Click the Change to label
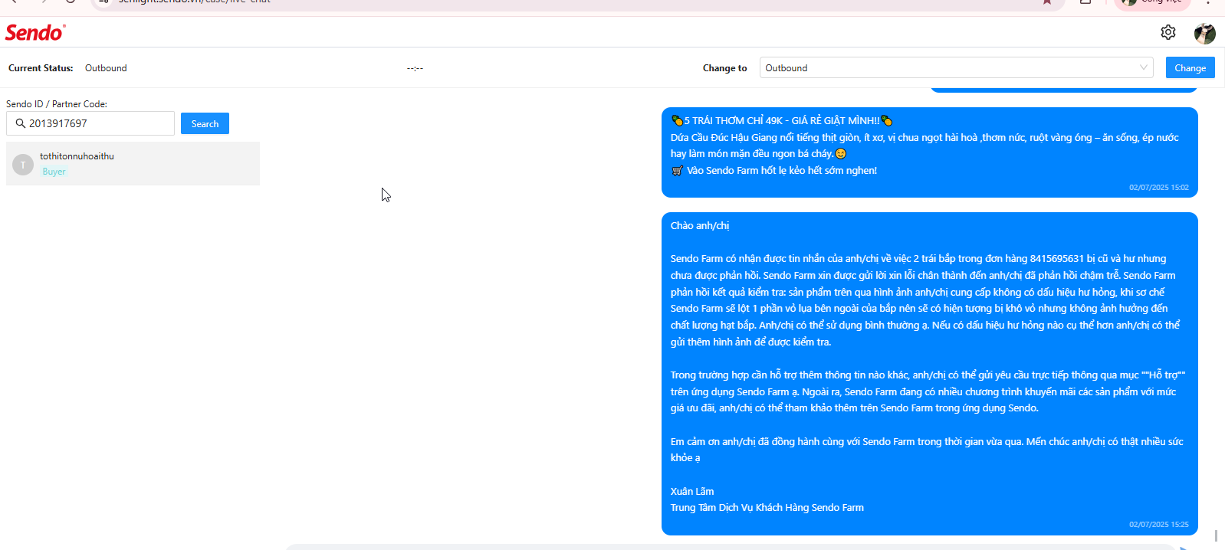1225x550 pixels. pyautogui.click(x=724, y=68)
